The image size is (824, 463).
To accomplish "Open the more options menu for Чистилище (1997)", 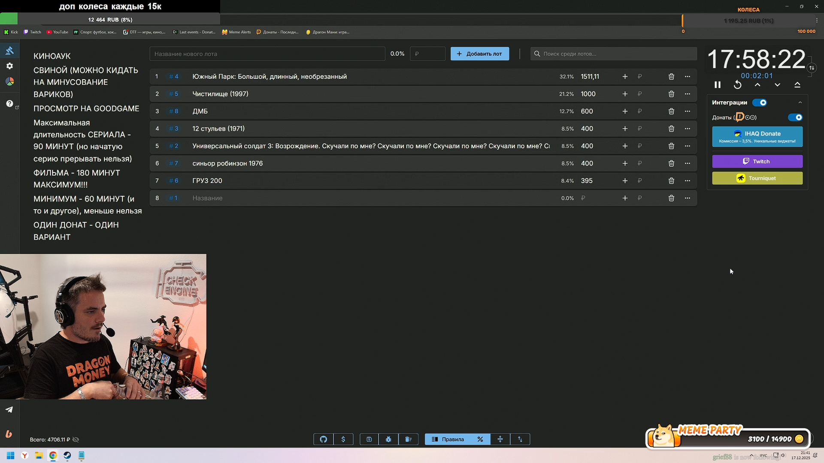I will pos(688,94).
